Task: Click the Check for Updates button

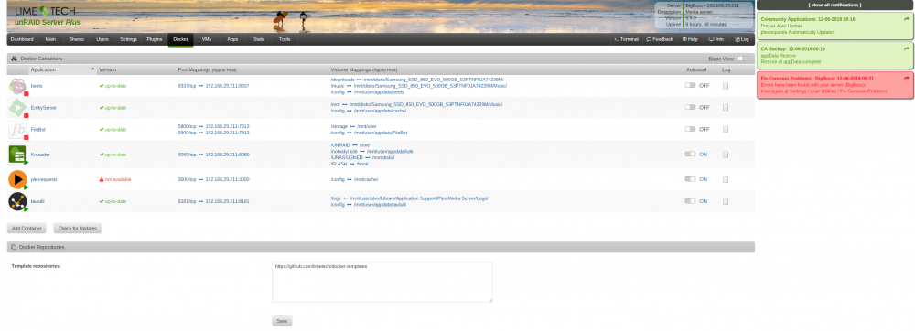Action: pyautogui.click(x=78, y=228)
